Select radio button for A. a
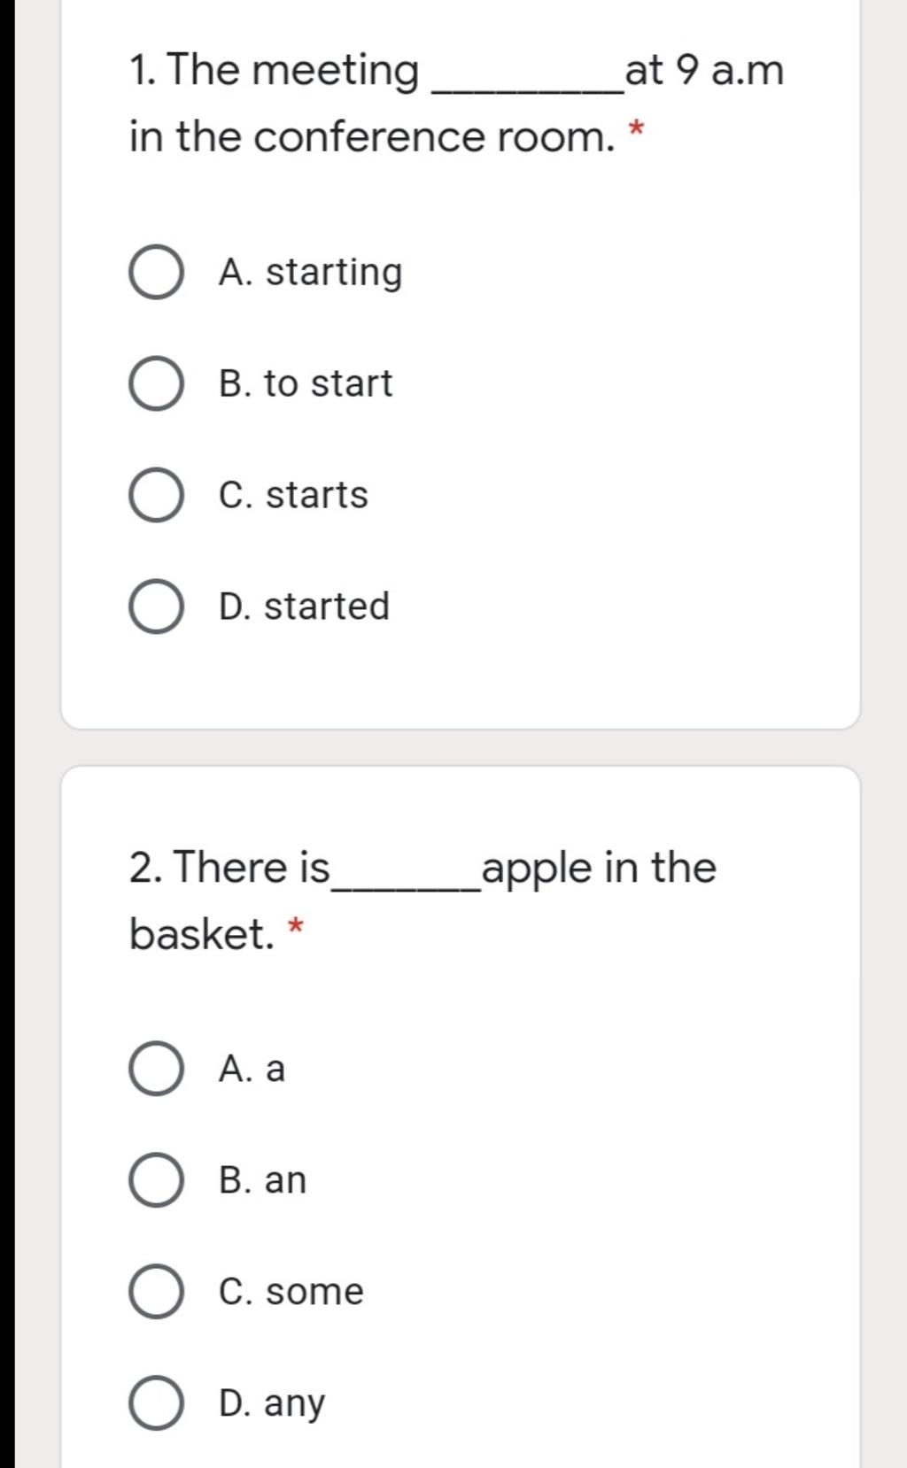 157,1069
